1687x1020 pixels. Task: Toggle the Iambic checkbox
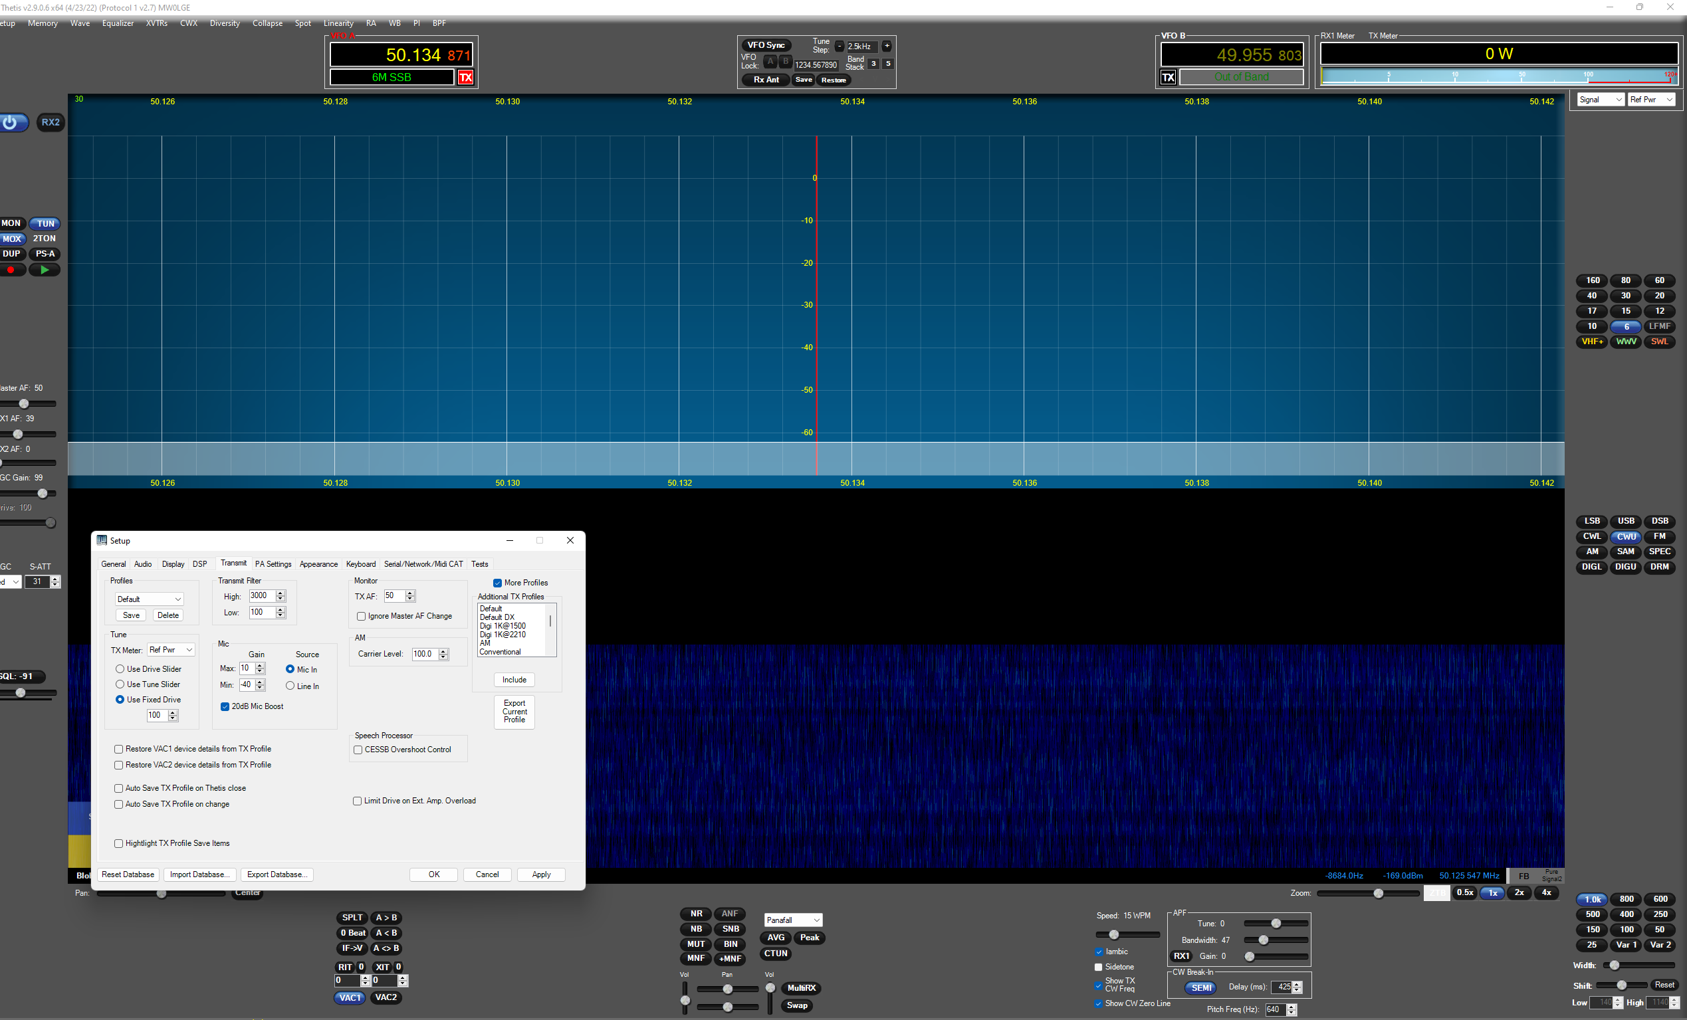click(x=1099, y=952)
